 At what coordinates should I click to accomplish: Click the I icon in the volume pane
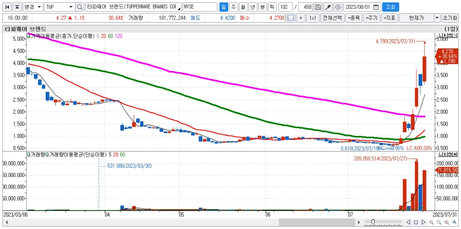click(x=445, y=154)
